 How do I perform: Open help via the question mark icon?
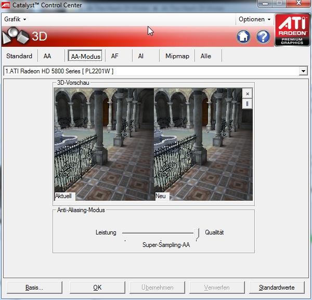[263, 36]
